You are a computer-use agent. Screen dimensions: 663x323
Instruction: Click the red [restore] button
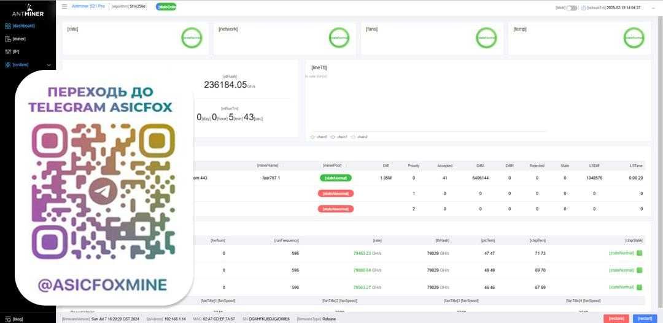pos(616,319)
